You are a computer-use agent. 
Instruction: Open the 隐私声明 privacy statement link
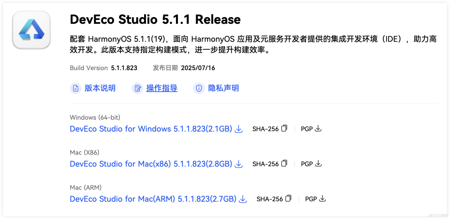222,88
